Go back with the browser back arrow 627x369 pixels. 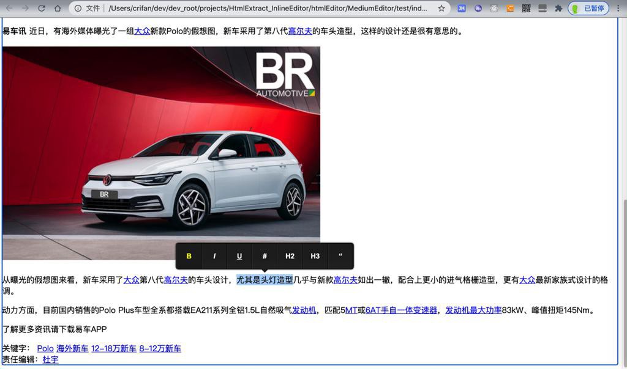coord(9,8)
